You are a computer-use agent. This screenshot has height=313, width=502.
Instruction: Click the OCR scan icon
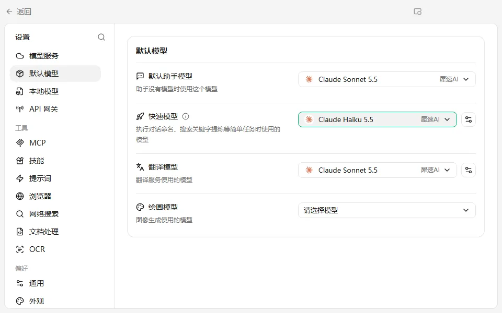(x=20, y=249)
